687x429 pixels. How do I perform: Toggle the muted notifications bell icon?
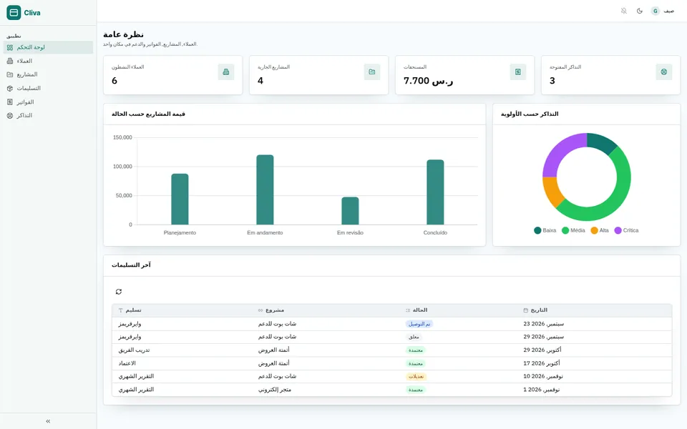623,11
